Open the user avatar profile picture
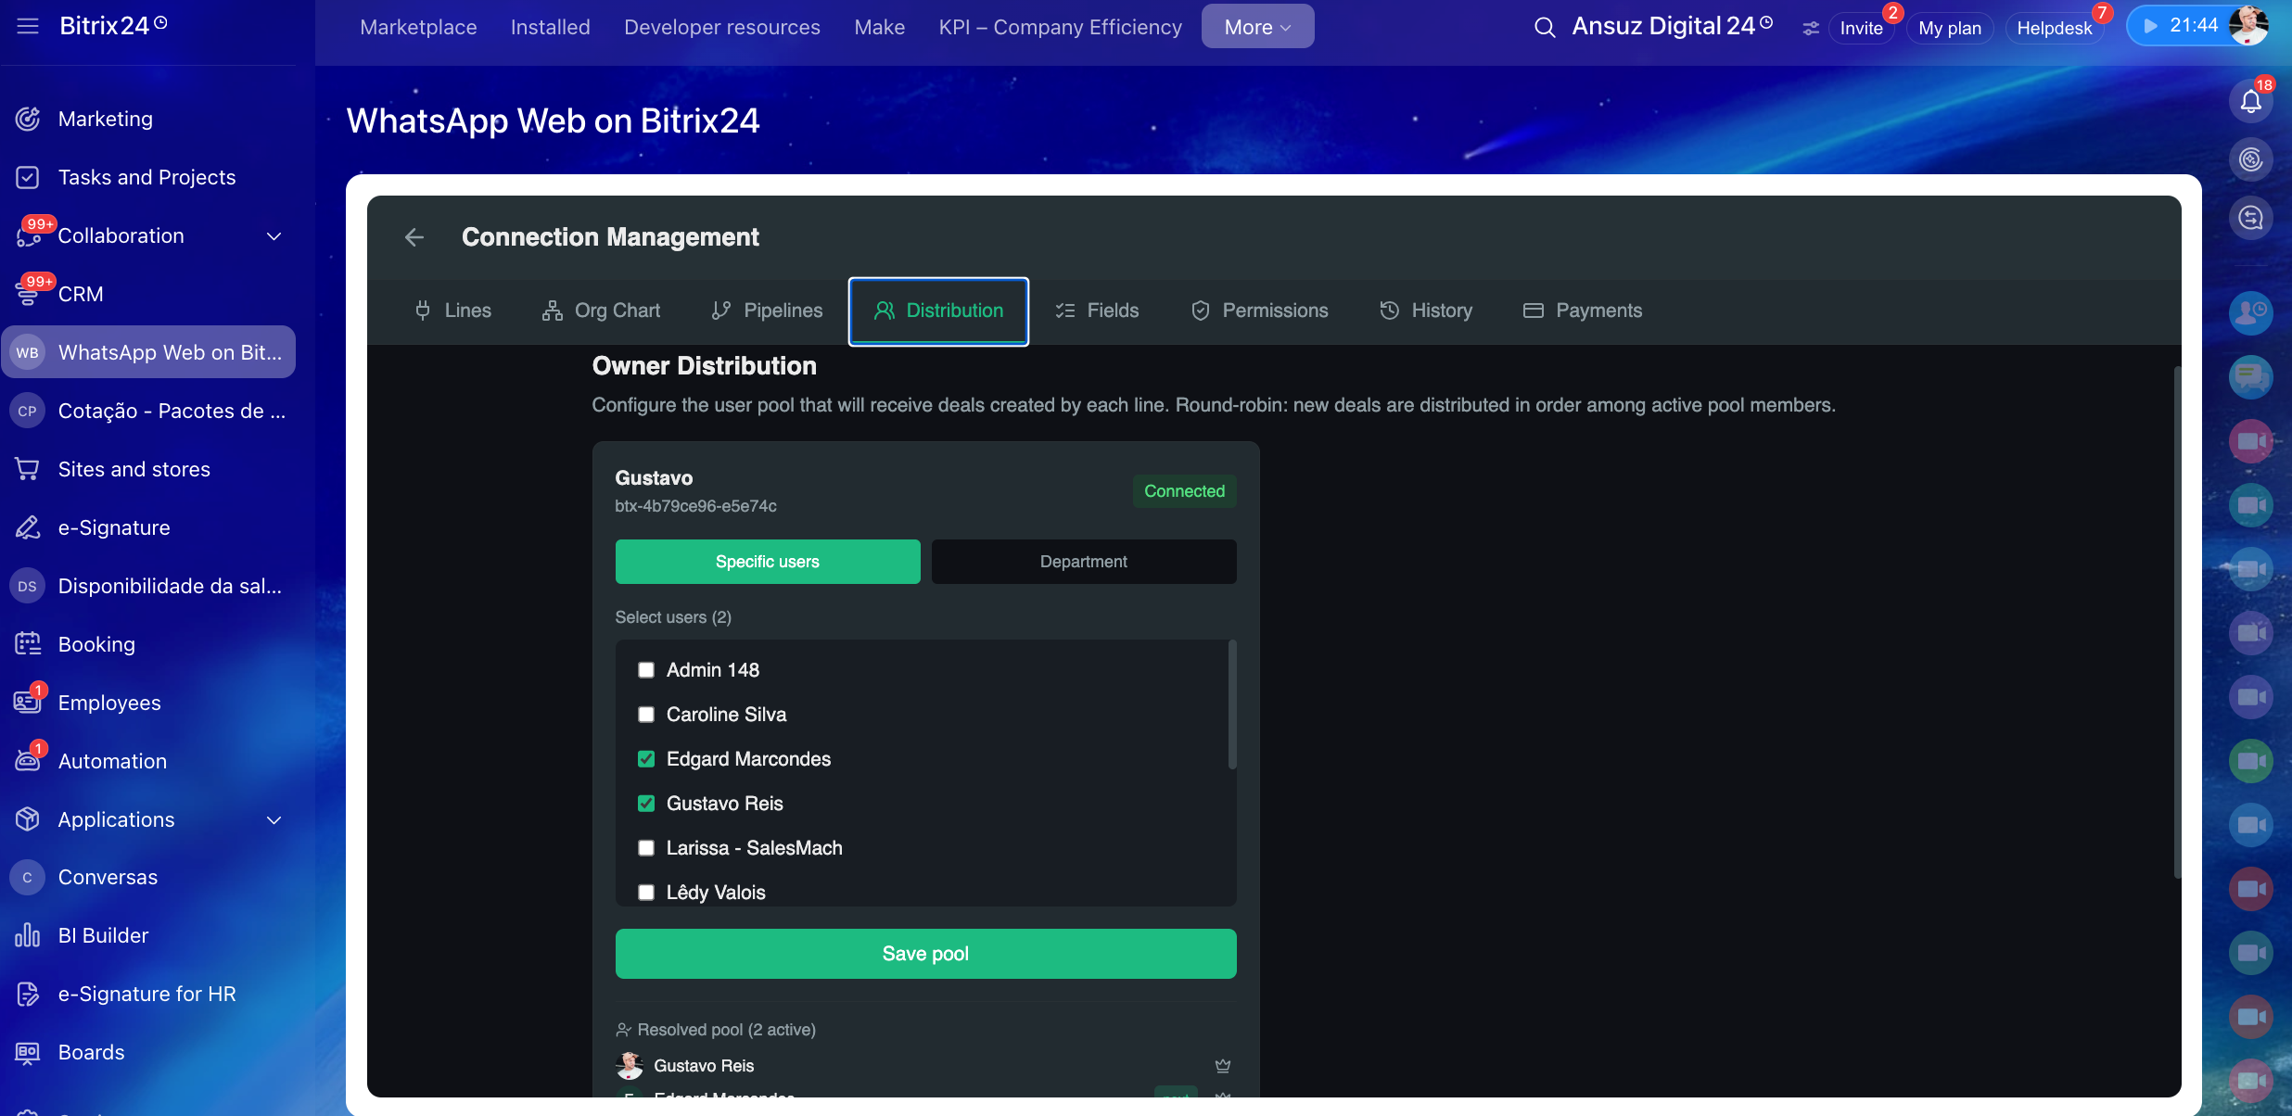 click(x=2249, y=25)
